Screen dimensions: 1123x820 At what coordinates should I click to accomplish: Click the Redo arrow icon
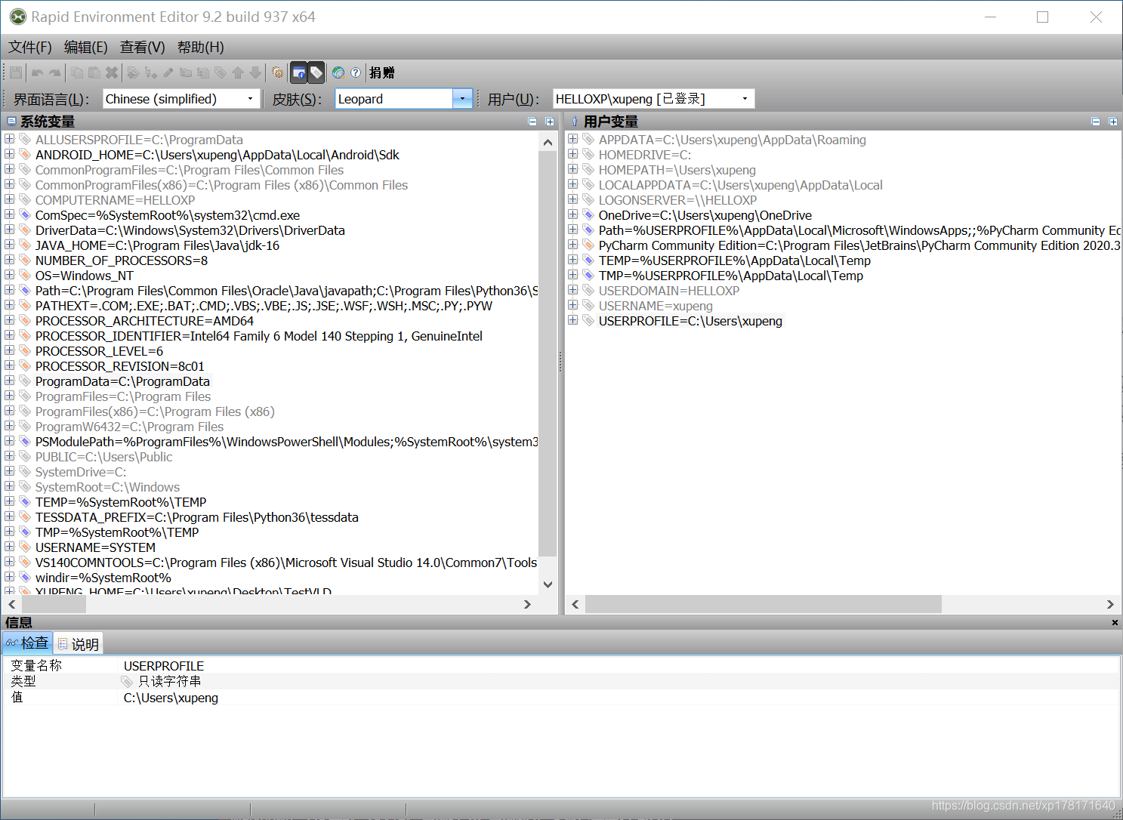click(x=55, y=72)
